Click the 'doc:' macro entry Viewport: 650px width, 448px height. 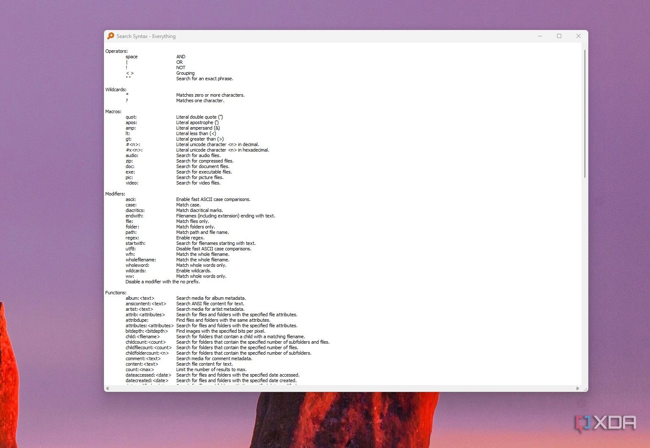(130, 166)
